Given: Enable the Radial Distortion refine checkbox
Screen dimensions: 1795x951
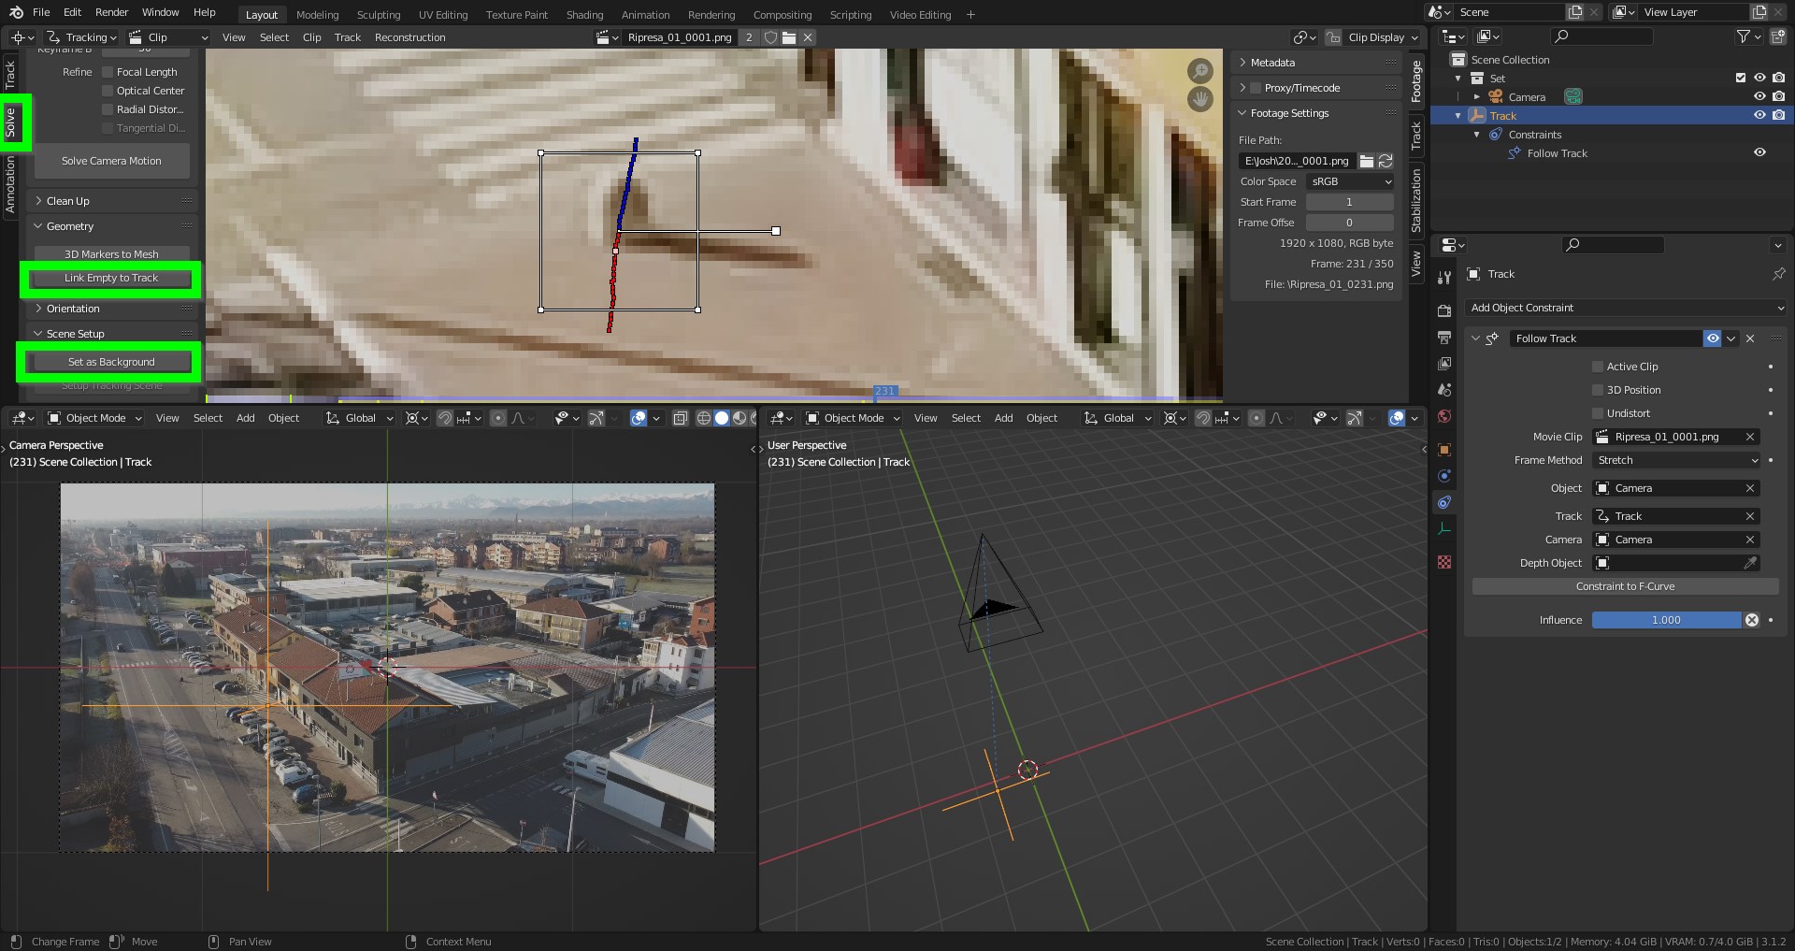Looking at the screenshot, I should 108,109.
